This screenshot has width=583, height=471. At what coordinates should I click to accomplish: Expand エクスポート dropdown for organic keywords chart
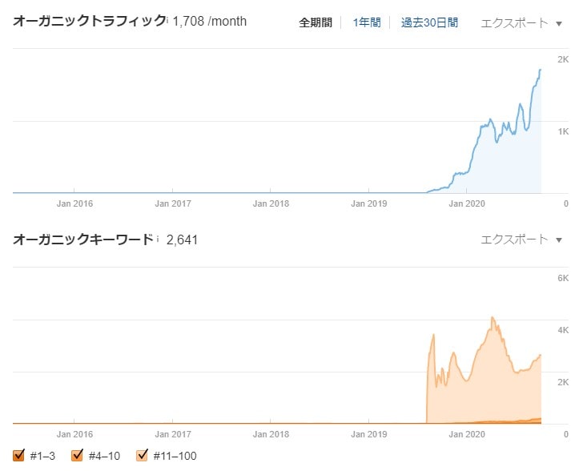point(521,240)
